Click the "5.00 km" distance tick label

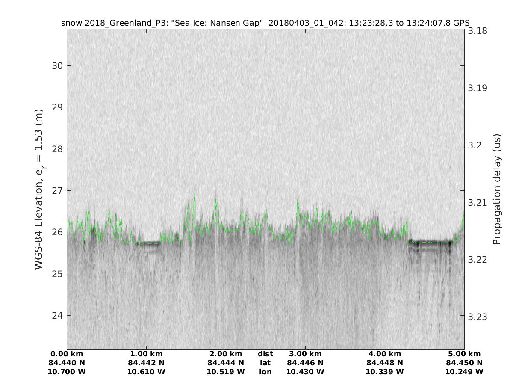(464, 354)
